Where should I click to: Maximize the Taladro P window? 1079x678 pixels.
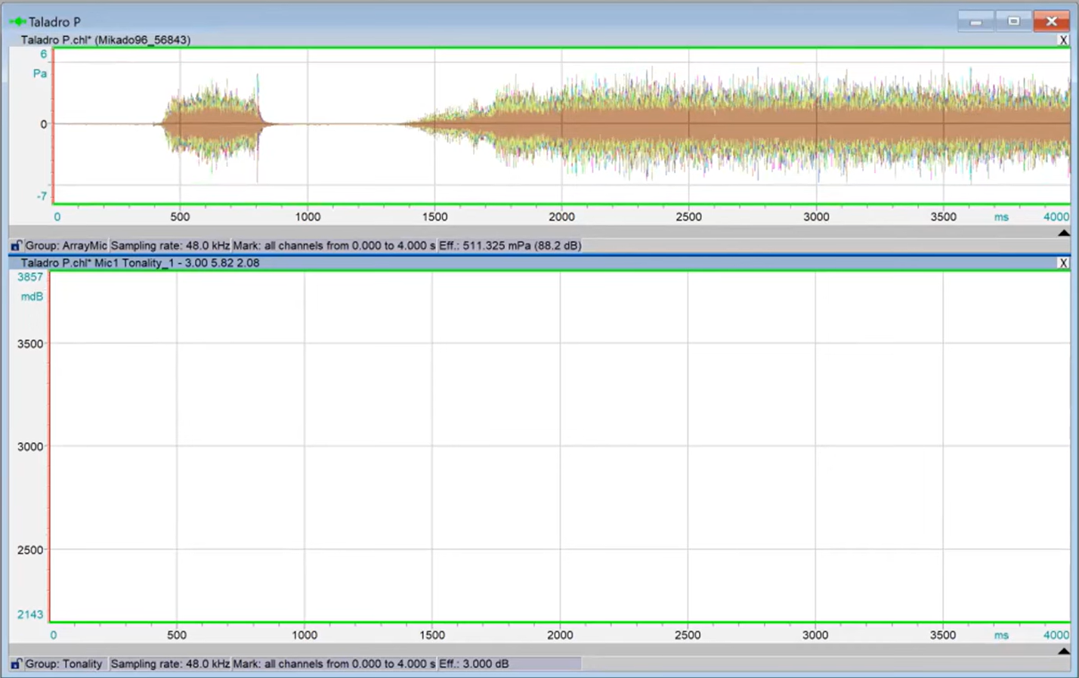(1013, 21)
